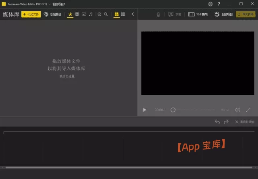Click the 导出视频 export video button
Image resolution: width=258 pixels, height=179 pixels.
point(246,15)
